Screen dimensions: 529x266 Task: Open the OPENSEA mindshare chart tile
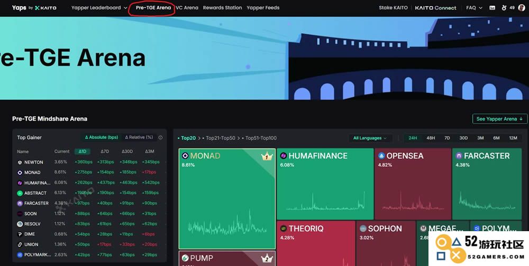(413, 184)
